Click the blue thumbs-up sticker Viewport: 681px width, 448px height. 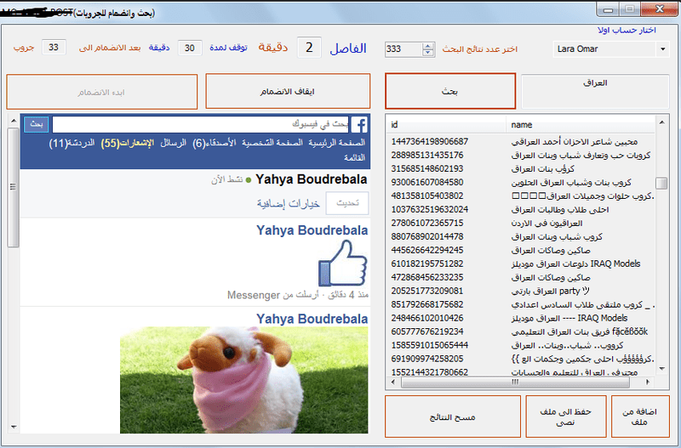(342, 263)
